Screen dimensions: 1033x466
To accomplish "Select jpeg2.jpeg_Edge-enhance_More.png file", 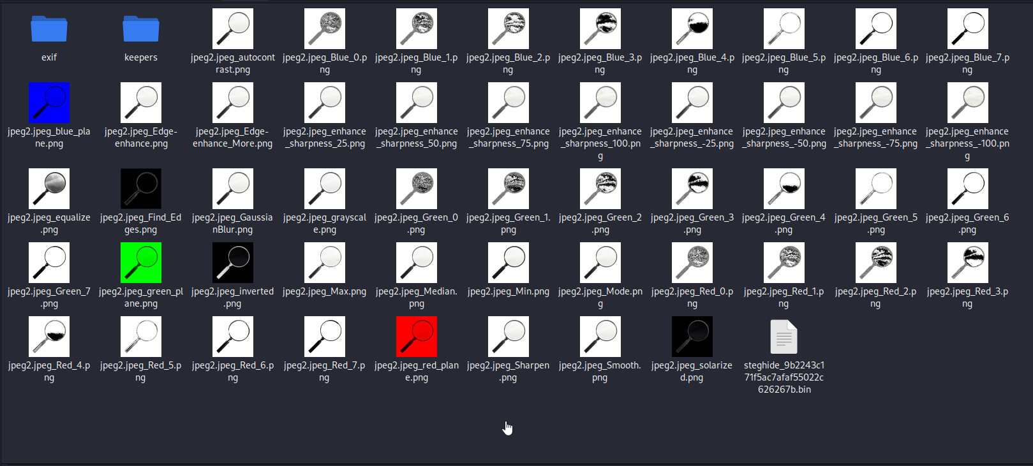I will pos(233,103).
